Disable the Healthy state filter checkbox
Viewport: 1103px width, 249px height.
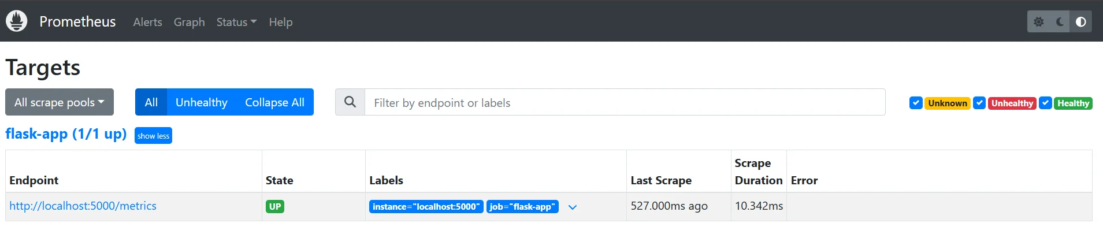coord(1045,103)
